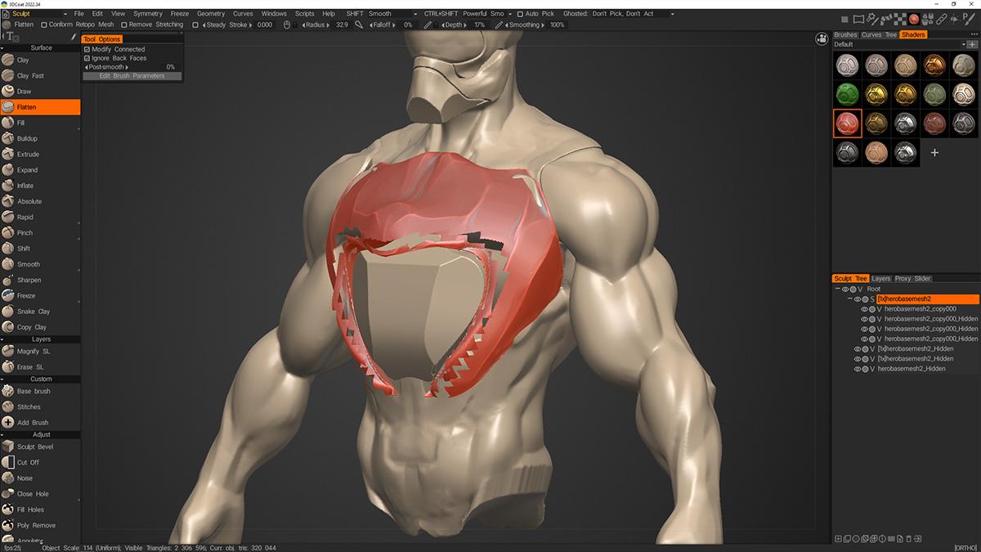Select the Absolute brush
981x552 pixels.
click(40, 201)
